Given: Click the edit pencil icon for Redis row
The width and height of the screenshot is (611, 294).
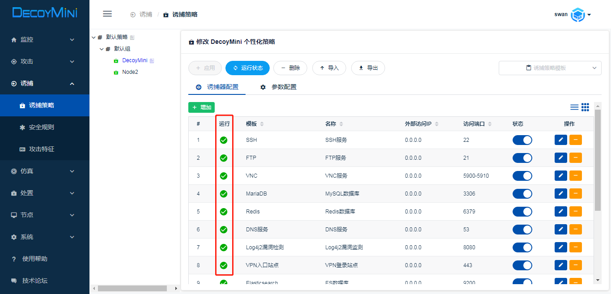Looking at the screenshot, I should pyautogui.click(x=560, y=212).
